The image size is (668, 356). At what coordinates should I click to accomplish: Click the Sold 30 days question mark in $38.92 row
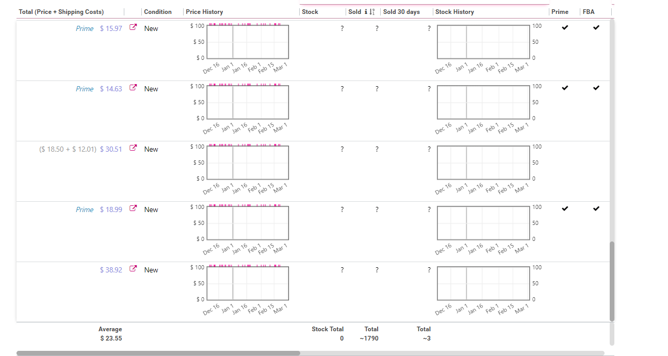429,270
